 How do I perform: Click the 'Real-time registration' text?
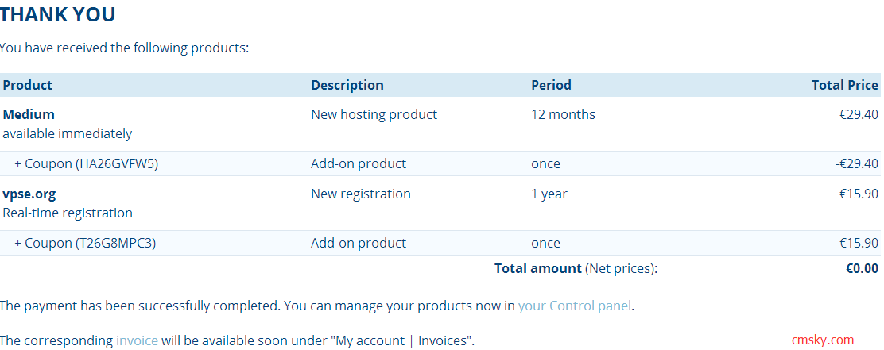[x=68, y=213]
